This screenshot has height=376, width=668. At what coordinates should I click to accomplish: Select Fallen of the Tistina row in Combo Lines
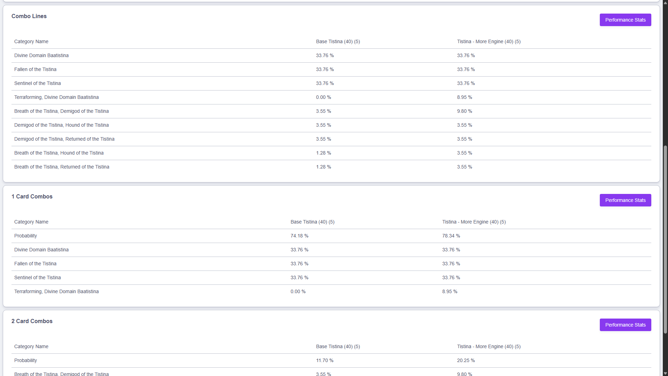point(331,69)
